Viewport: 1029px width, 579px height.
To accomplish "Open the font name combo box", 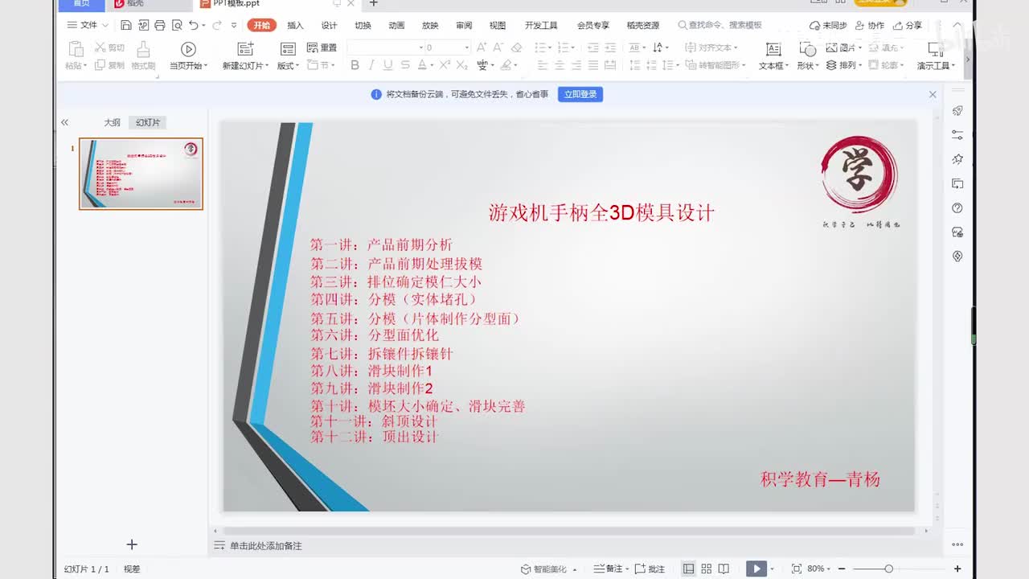I will pos(385,47).
